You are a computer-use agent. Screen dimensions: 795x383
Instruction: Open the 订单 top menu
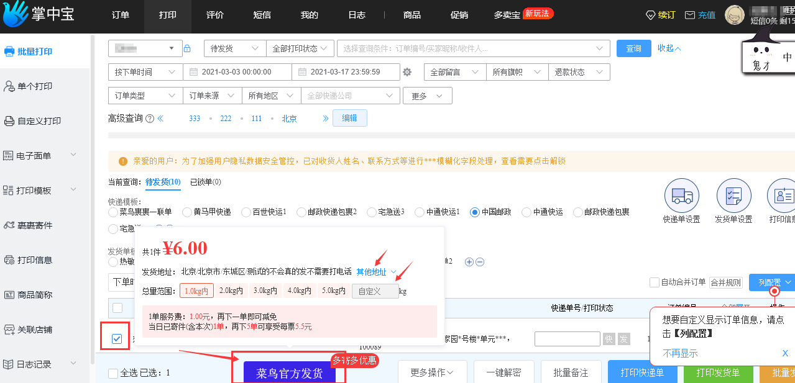pos(121,15)
